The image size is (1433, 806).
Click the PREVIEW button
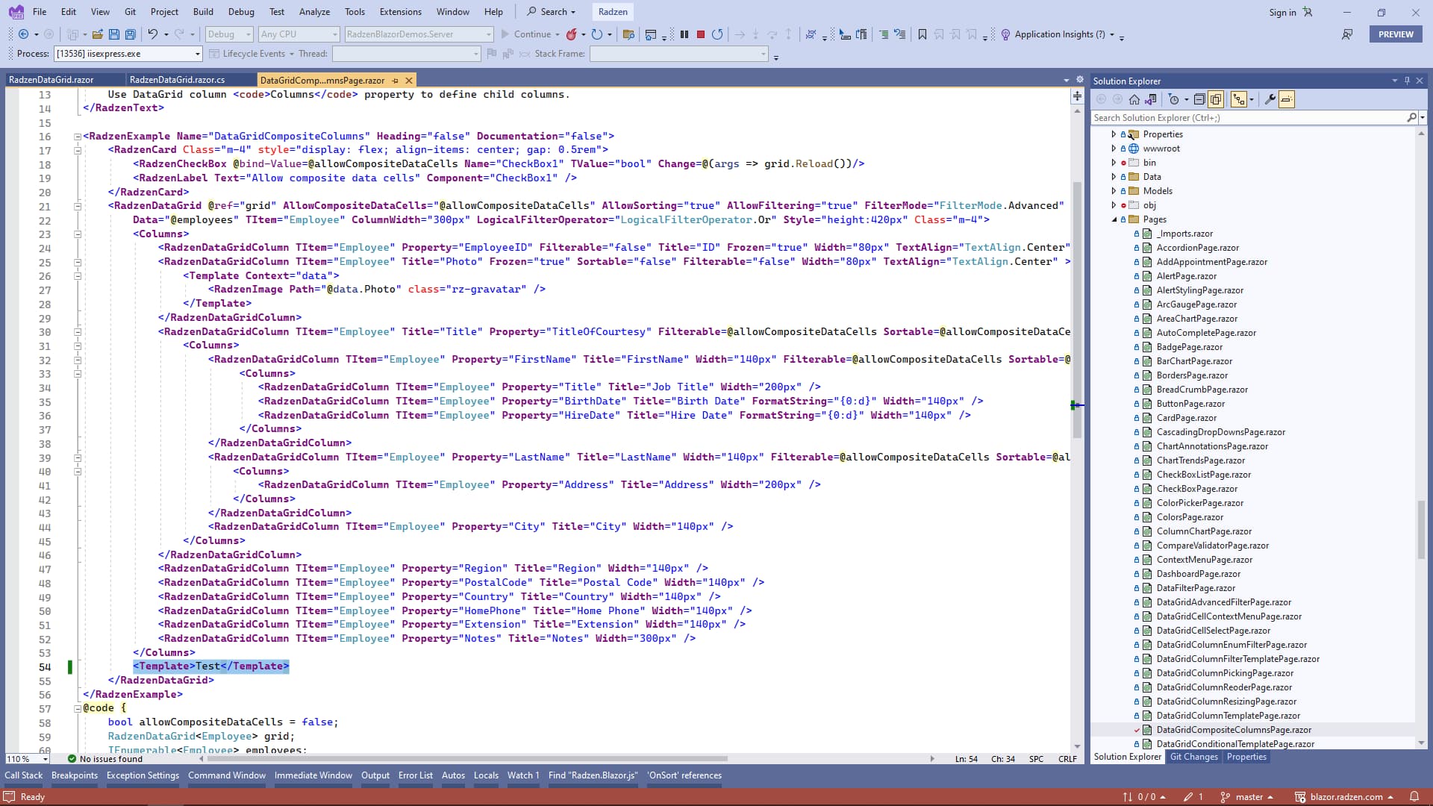pos(1396,34)
